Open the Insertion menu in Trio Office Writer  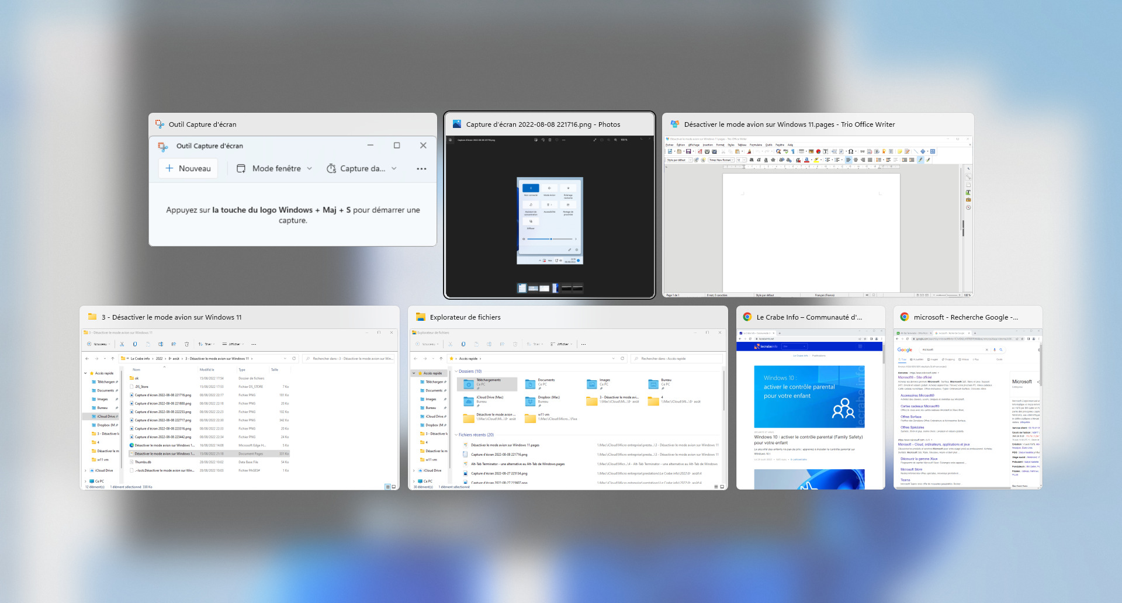pyautogui.click(x=708, y=145)
